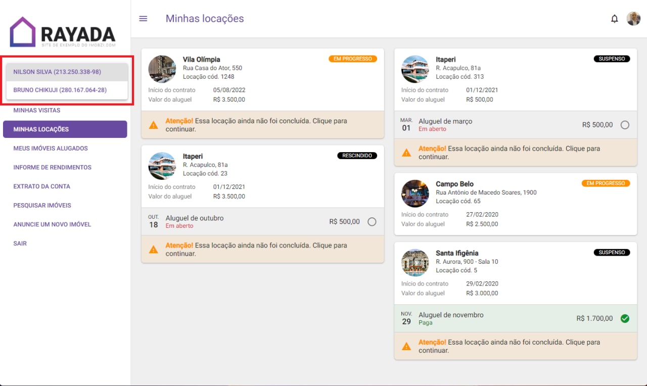The width and height of the screenshot is (647, 386).
Task: Open Anuncie um Novo Imóvel
Action: point(52,224)
